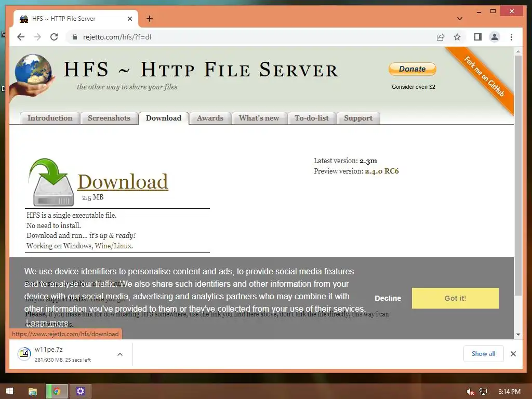Reload the page with the refresh icon
The height and width of the screenshot is (399, 532).
point(54,37)
